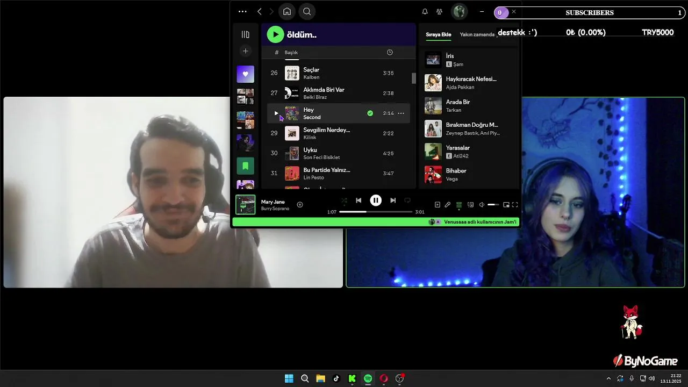Seek within the song progress bar
The image size is (688, 387).
376,212
